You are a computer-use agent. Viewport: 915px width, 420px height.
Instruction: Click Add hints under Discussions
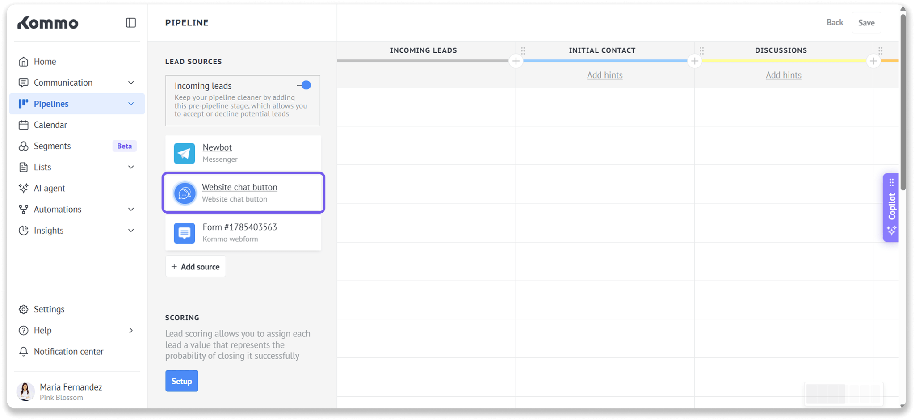(x=784, y=75)
